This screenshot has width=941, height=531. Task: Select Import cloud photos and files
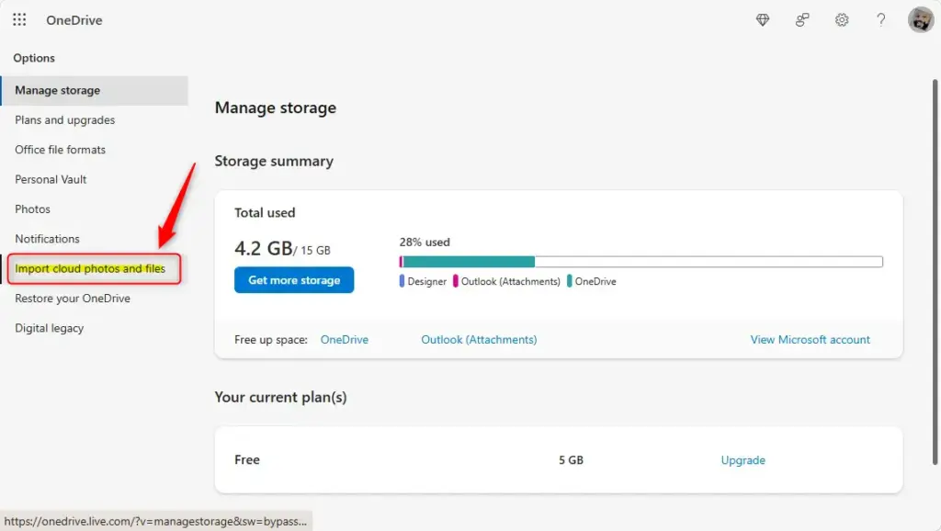(90, 269)
